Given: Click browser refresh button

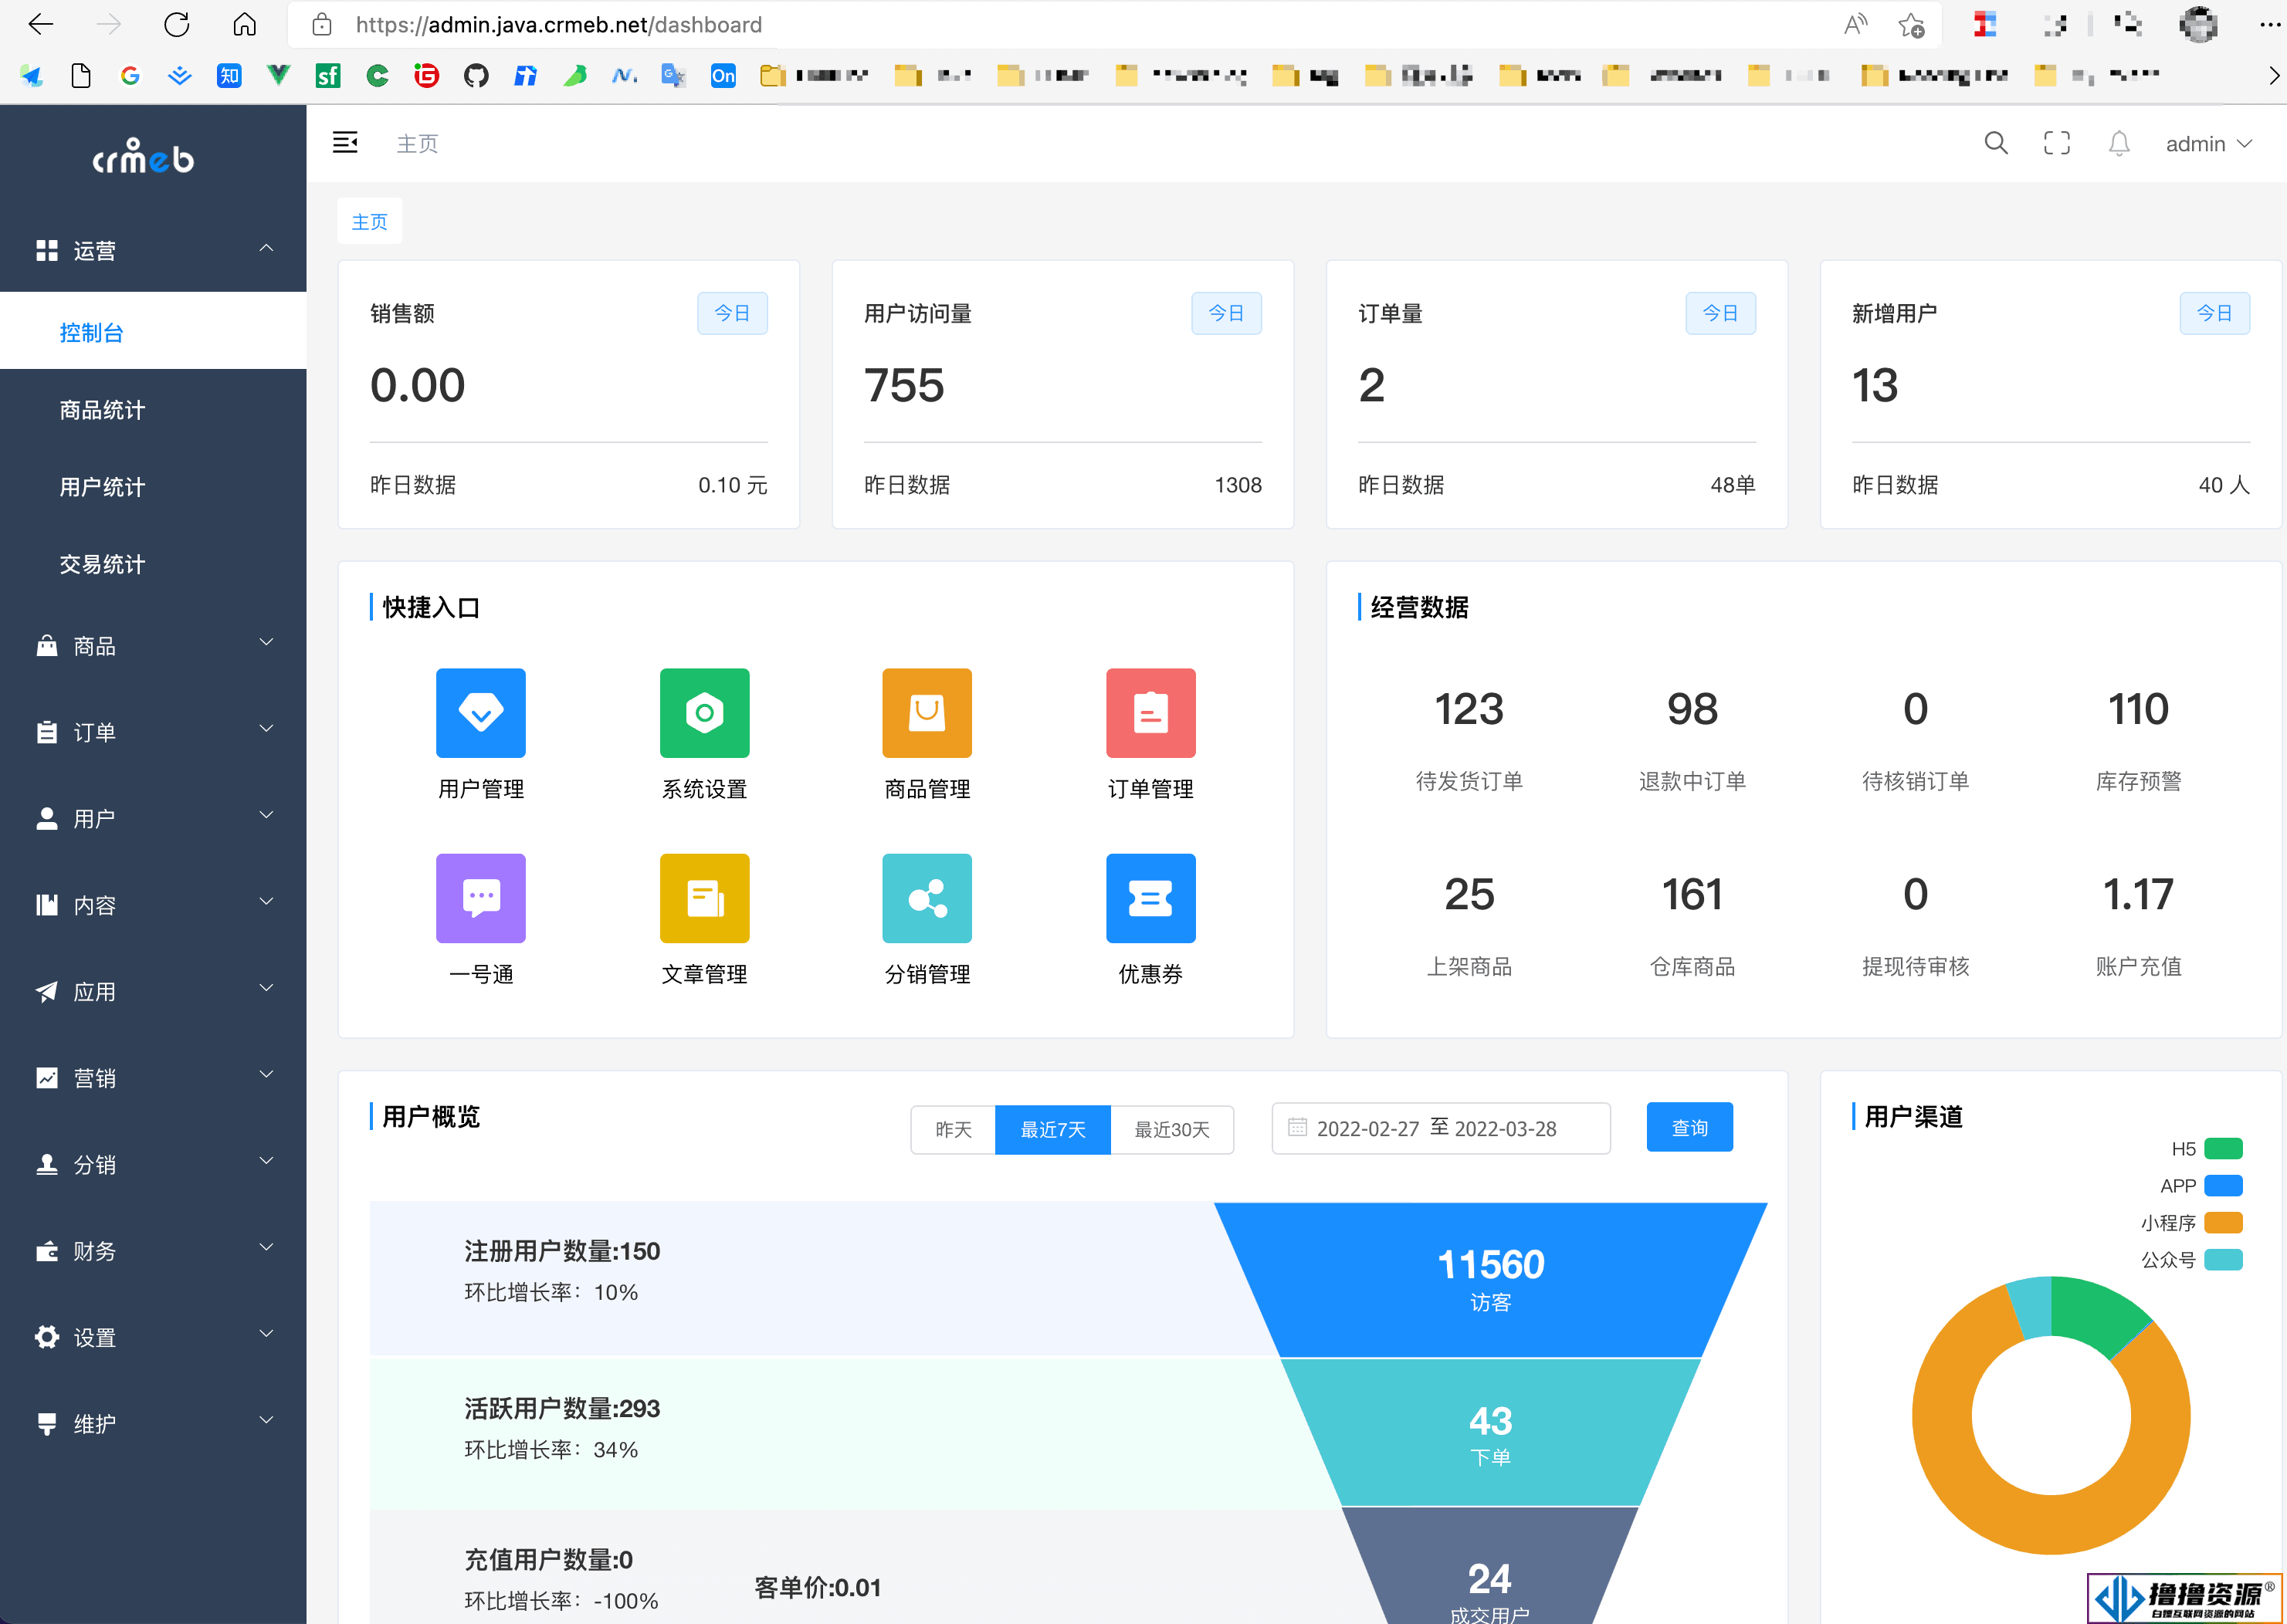Looking at the screenshot, I should point(177,24).
